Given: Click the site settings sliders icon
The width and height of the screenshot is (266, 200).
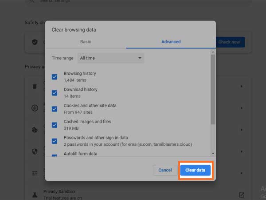Looking at the screenshot, I should pos(35,173).
